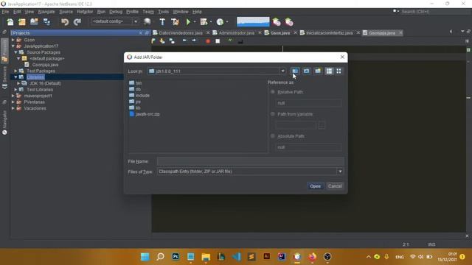Click red record macro icon in editor toolbar
The width and height of the screenshot is (472, 265).
click(208, 41)
